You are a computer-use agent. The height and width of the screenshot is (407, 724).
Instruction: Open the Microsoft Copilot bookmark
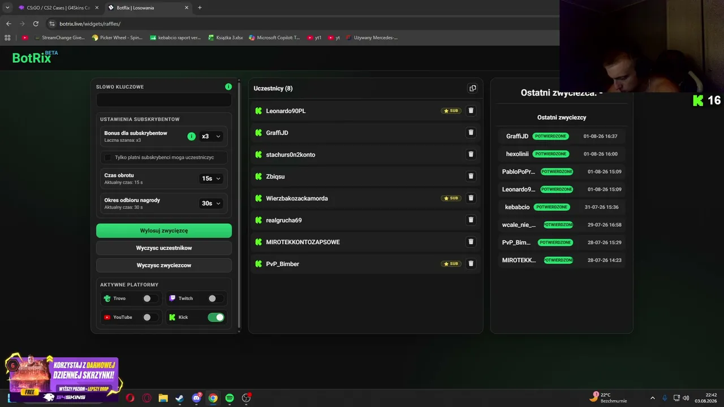[x=274, y=38]
